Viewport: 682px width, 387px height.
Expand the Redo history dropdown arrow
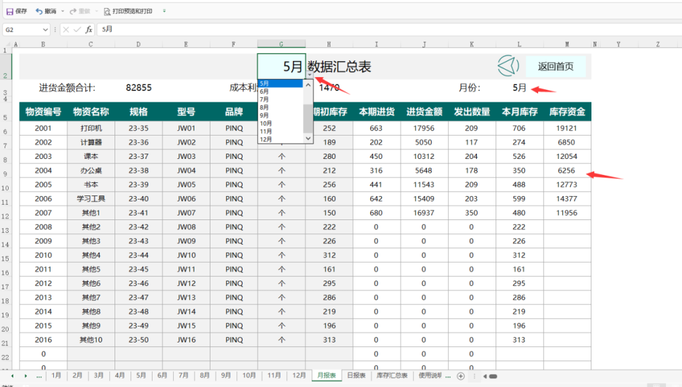coord(96,11)
